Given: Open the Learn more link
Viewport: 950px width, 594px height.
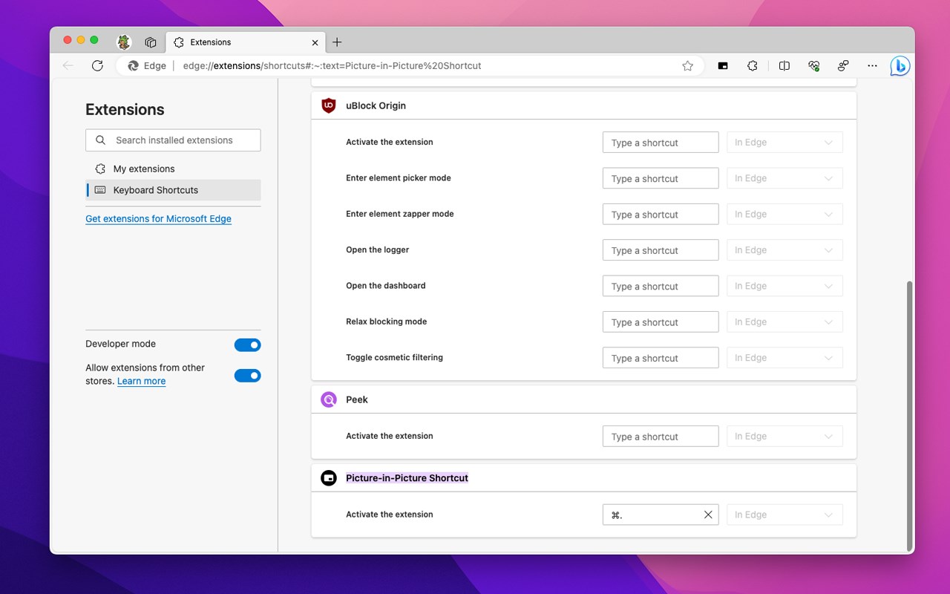Looking at the screenshot, I should pyautogui.click(x=141, y=381).
